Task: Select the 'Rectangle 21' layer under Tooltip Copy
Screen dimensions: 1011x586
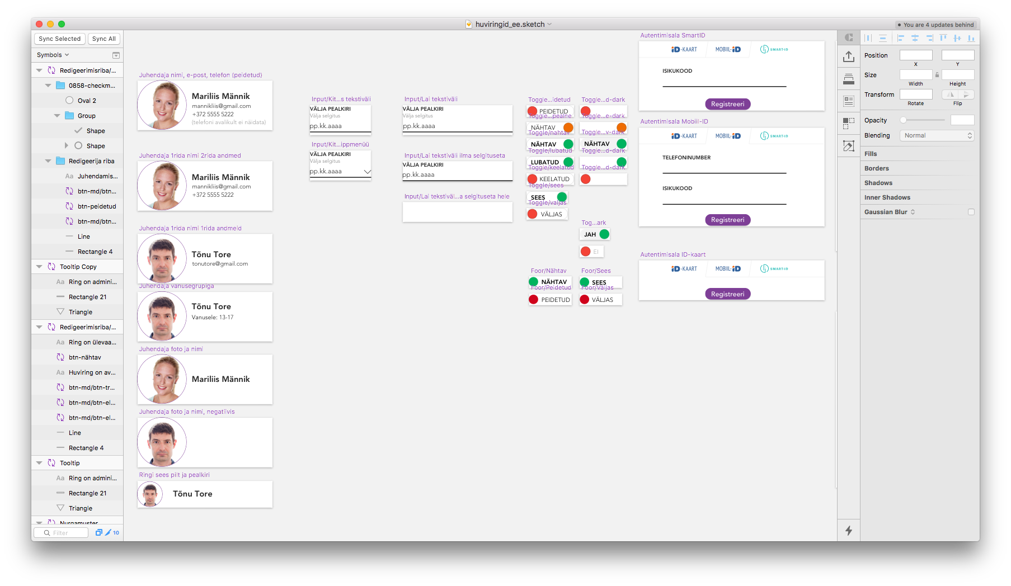Action: pos(77,297)
